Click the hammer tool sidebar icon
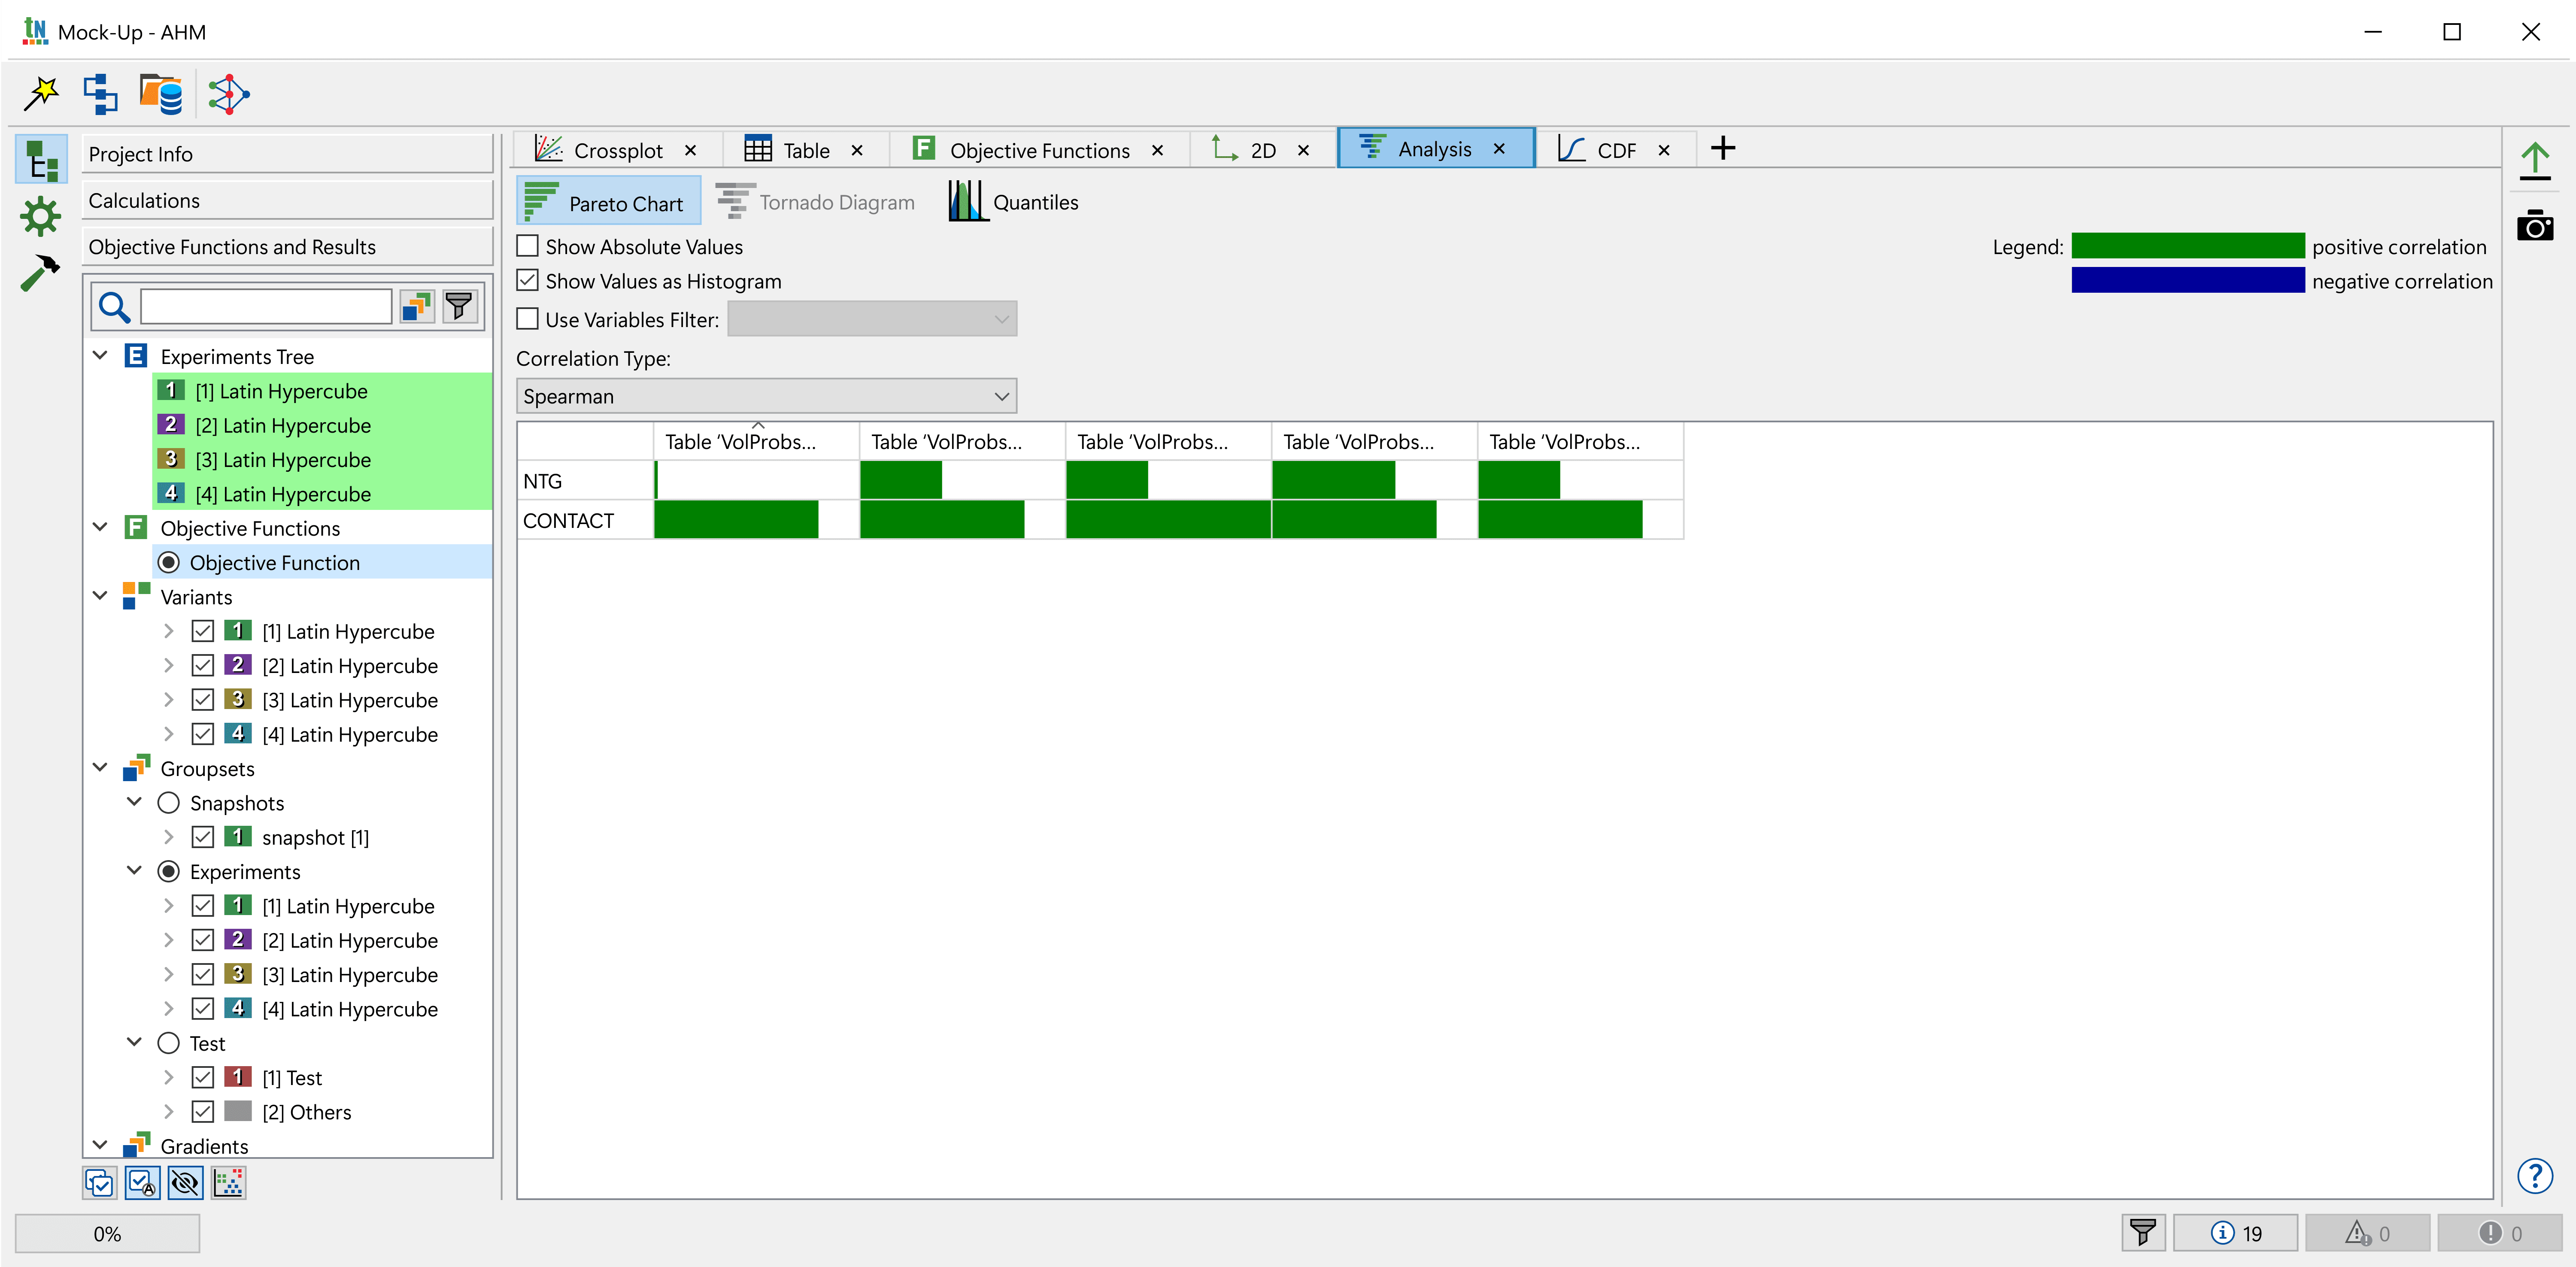The width and height of the screenshot is (2576, 1267). coord(40,272)
